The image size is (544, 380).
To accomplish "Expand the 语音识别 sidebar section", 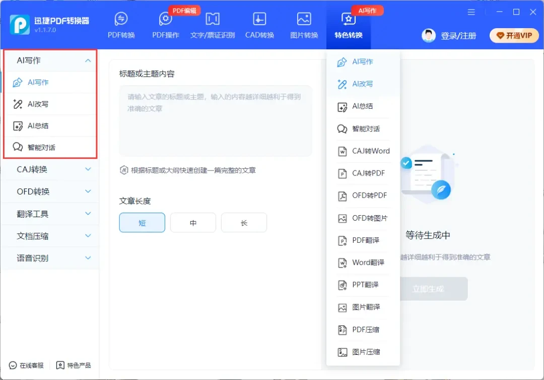I will [88, 258].
